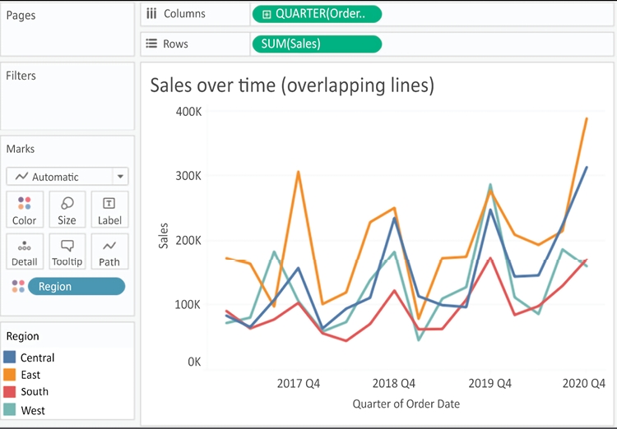
Task: Click the Central blue color swatch
Action: [x=10, y=357]
